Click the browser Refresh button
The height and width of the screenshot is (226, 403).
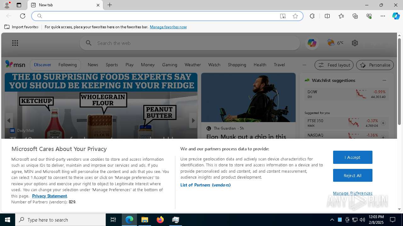[x=23, y=16]
